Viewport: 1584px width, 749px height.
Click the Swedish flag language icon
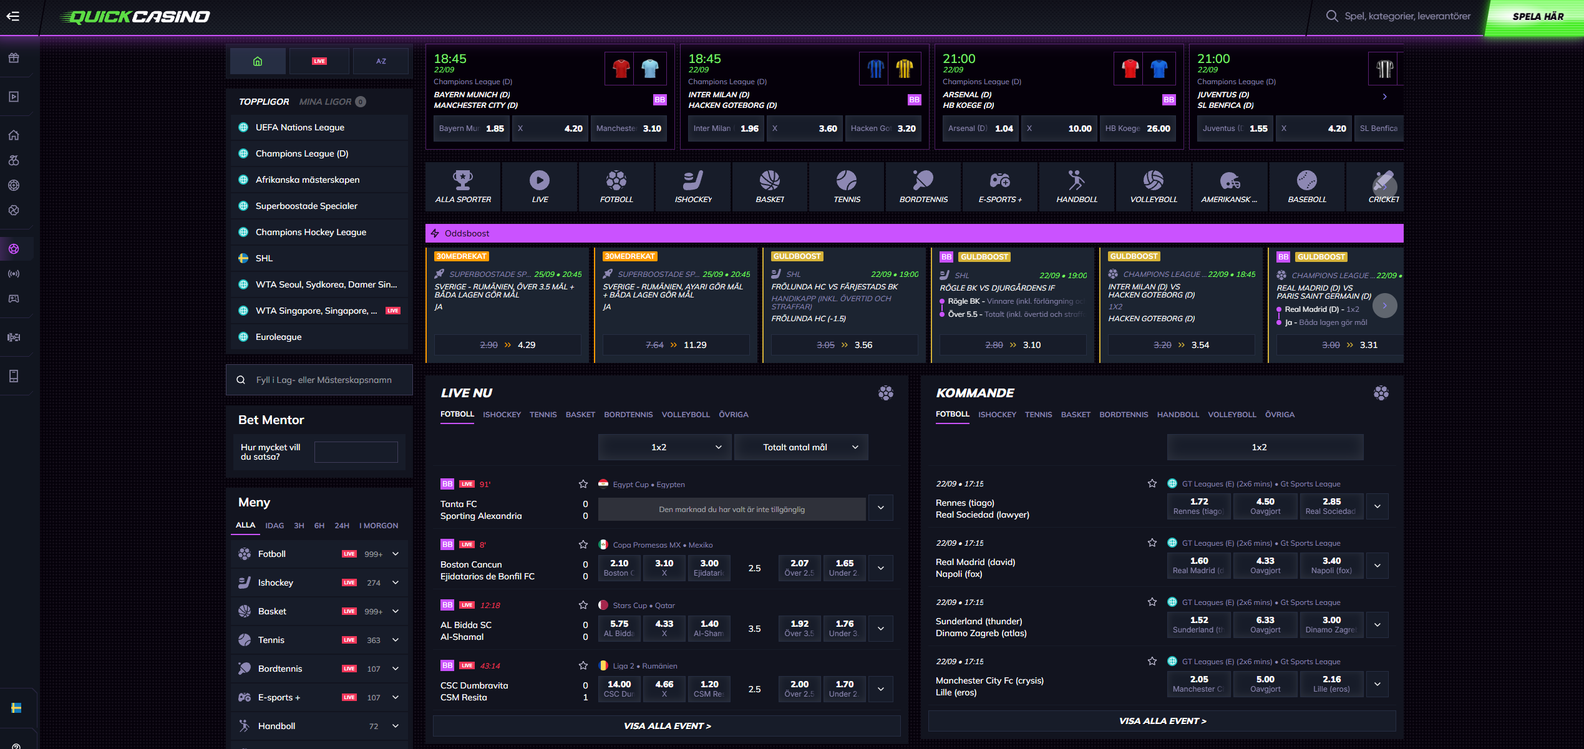pos(16,708)
